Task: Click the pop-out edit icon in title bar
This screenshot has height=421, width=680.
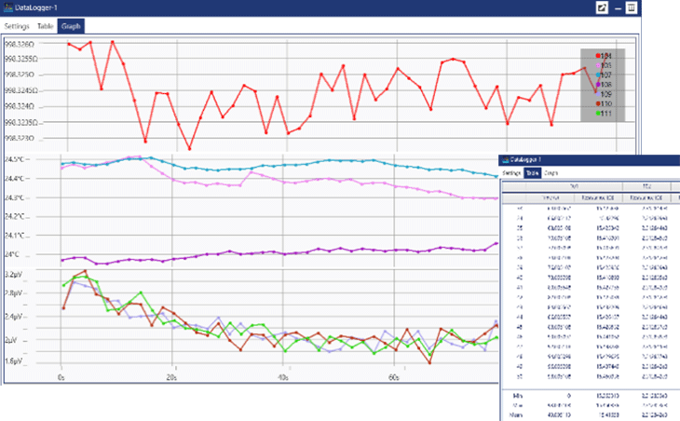Action: coord(604,7)
